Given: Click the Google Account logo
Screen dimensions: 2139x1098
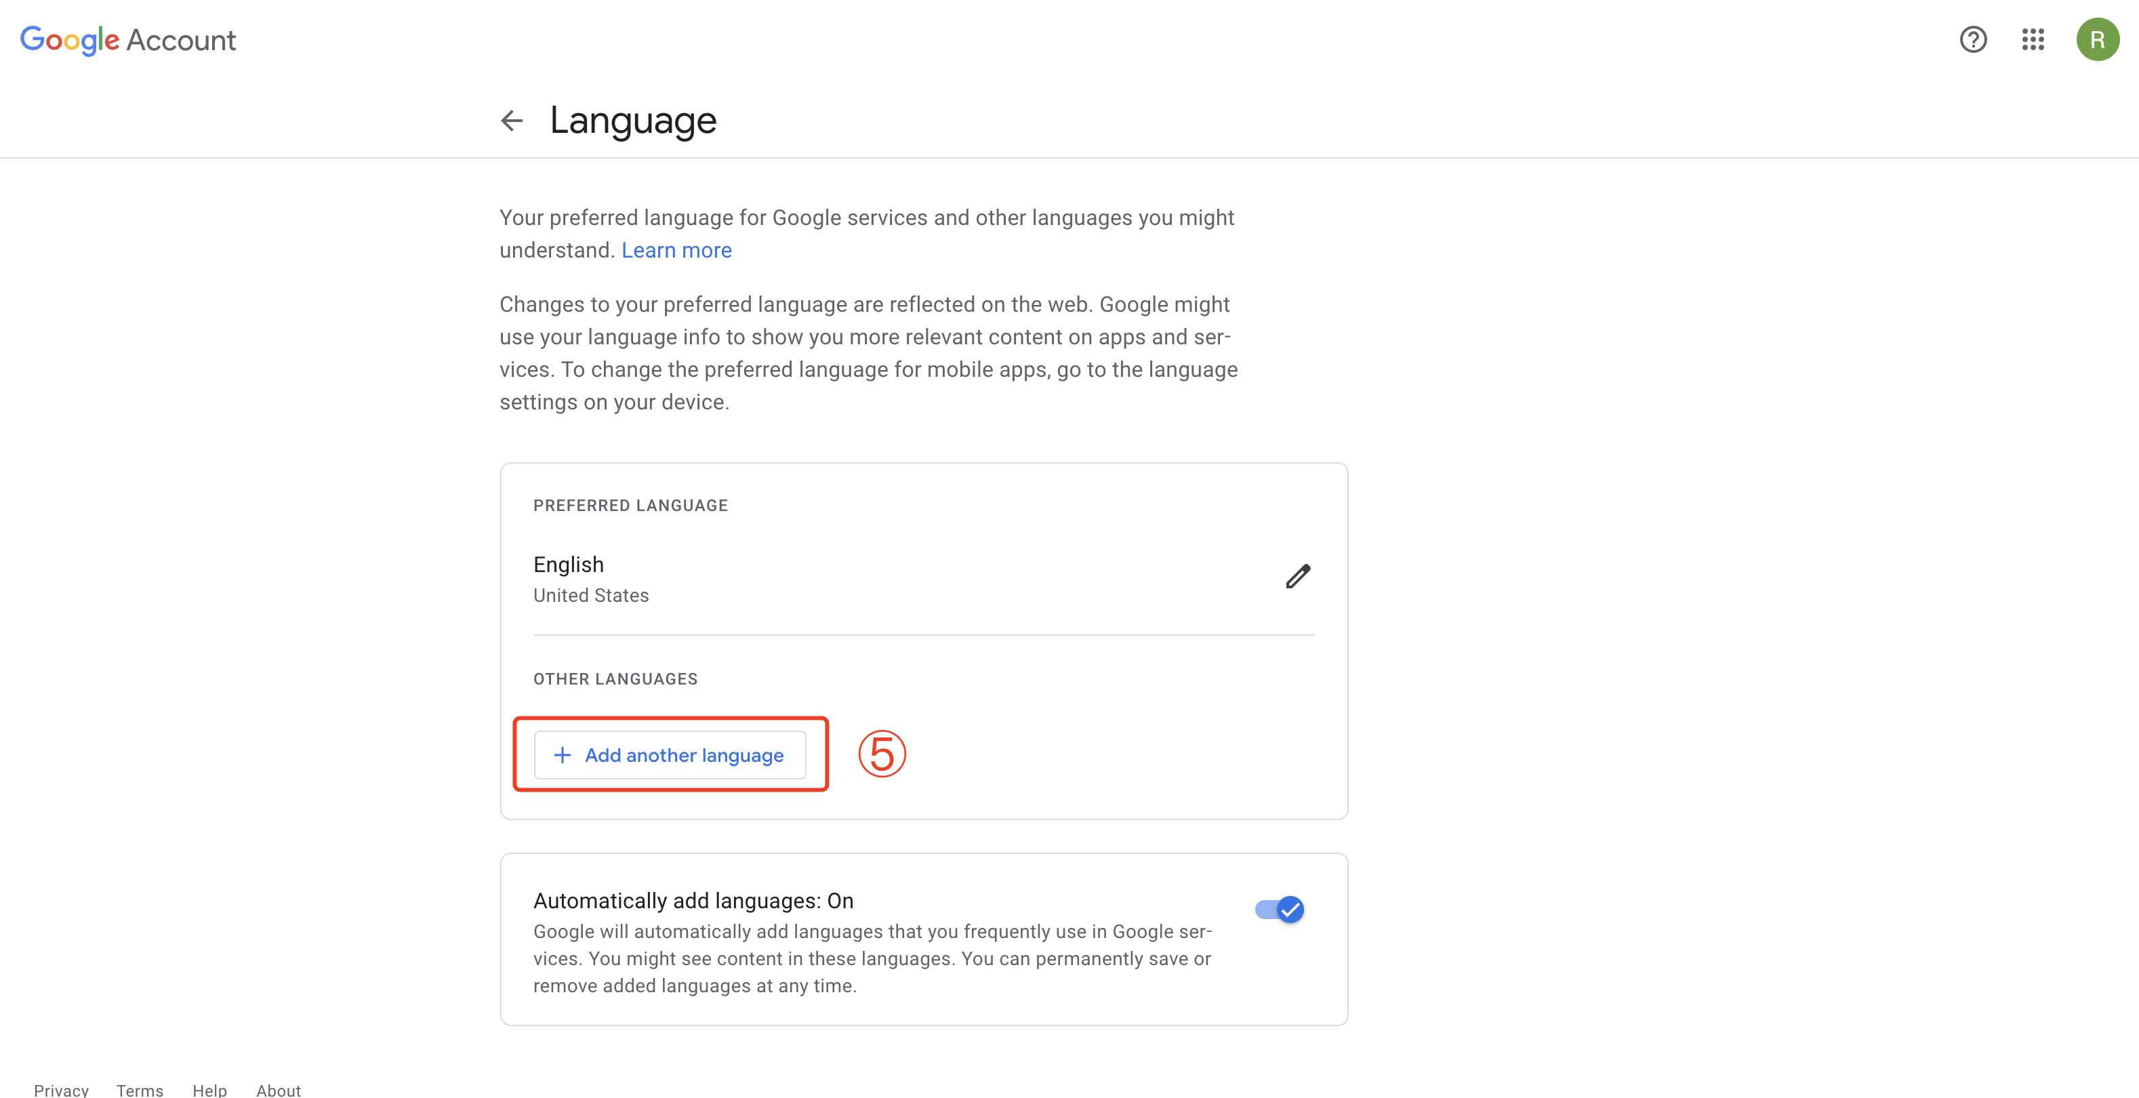Looking at the screenshot, I should pyautogui.click(x=128, y=40).
